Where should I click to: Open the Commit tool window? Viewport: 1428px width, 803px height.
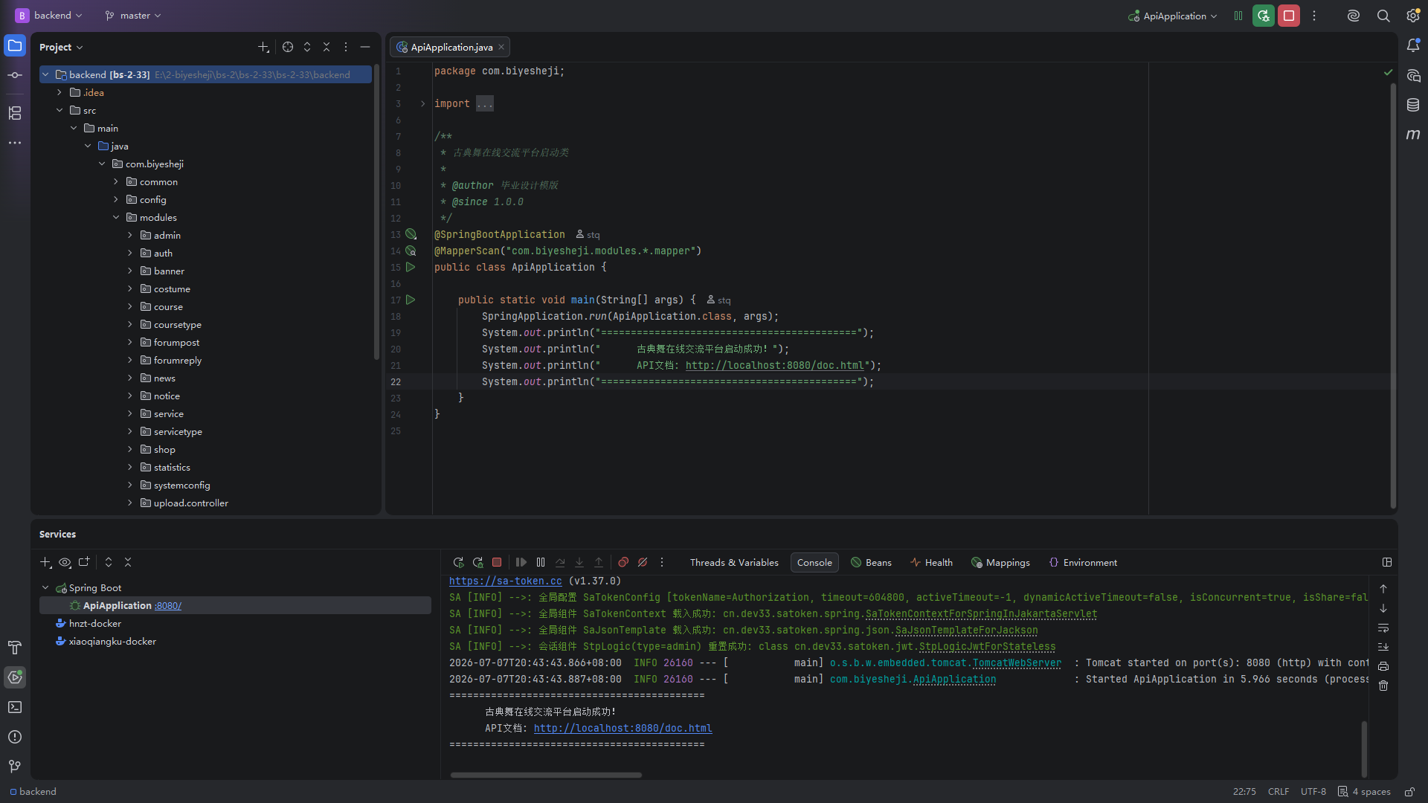(x=15, y=75)
